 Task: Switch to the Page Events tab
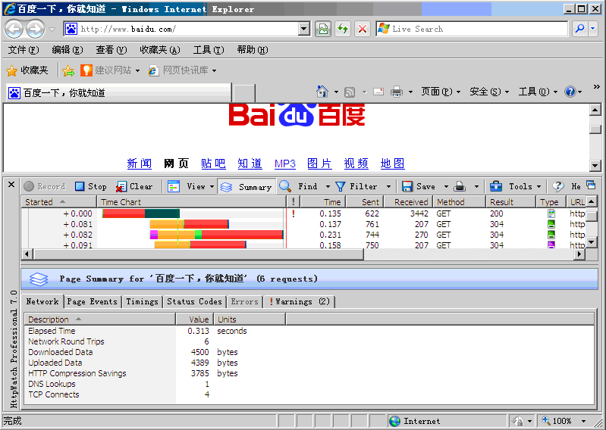(x=92, y=301)
